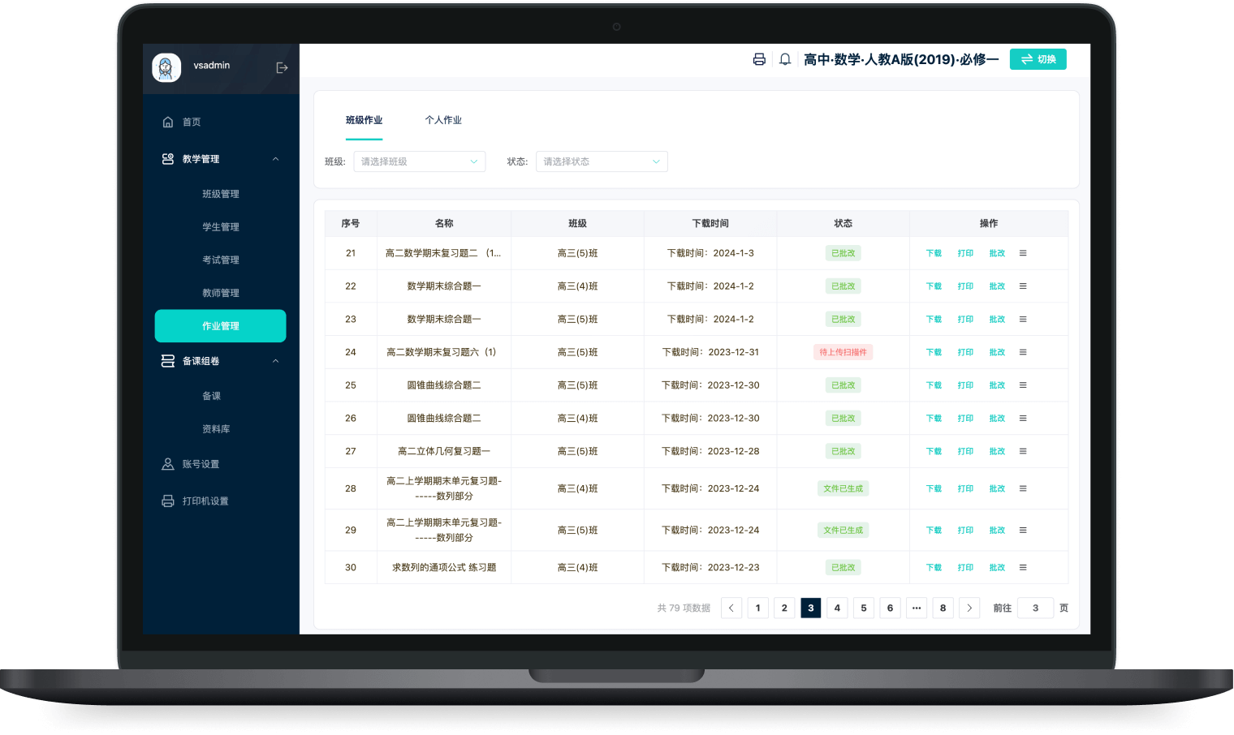This screenshot has height=735, width=1234.
Task: Open the more menu icon in row 27
Action: [x=1023, y=451]
